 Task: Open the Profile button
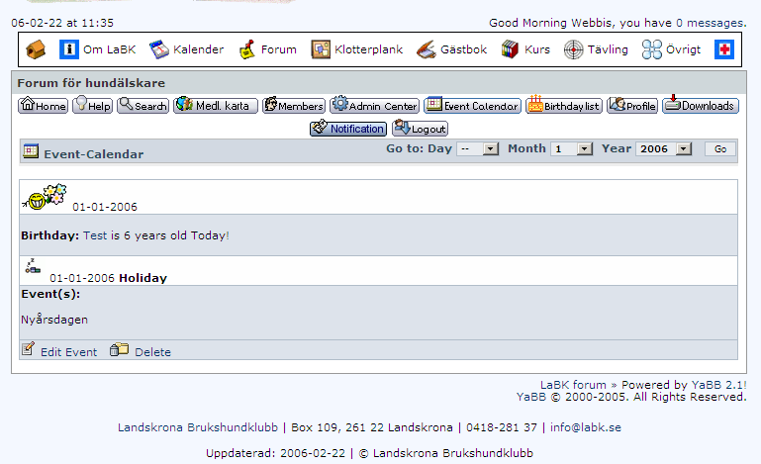[632, 105]
